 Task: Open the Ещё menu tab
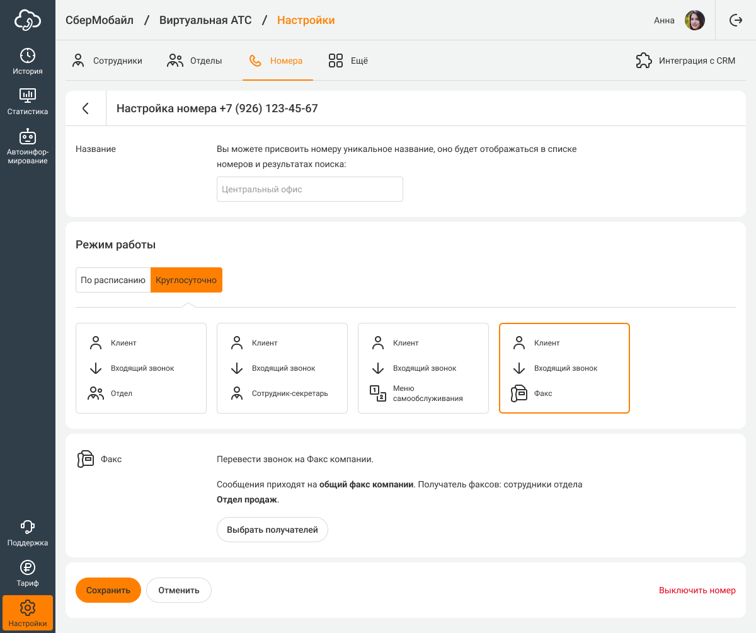348,61
